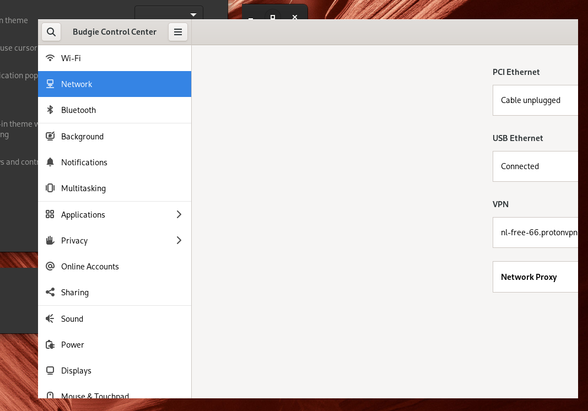This screenshot has height=411, width=588.
Task: Expand the Applications section
Action: point(179,214)
